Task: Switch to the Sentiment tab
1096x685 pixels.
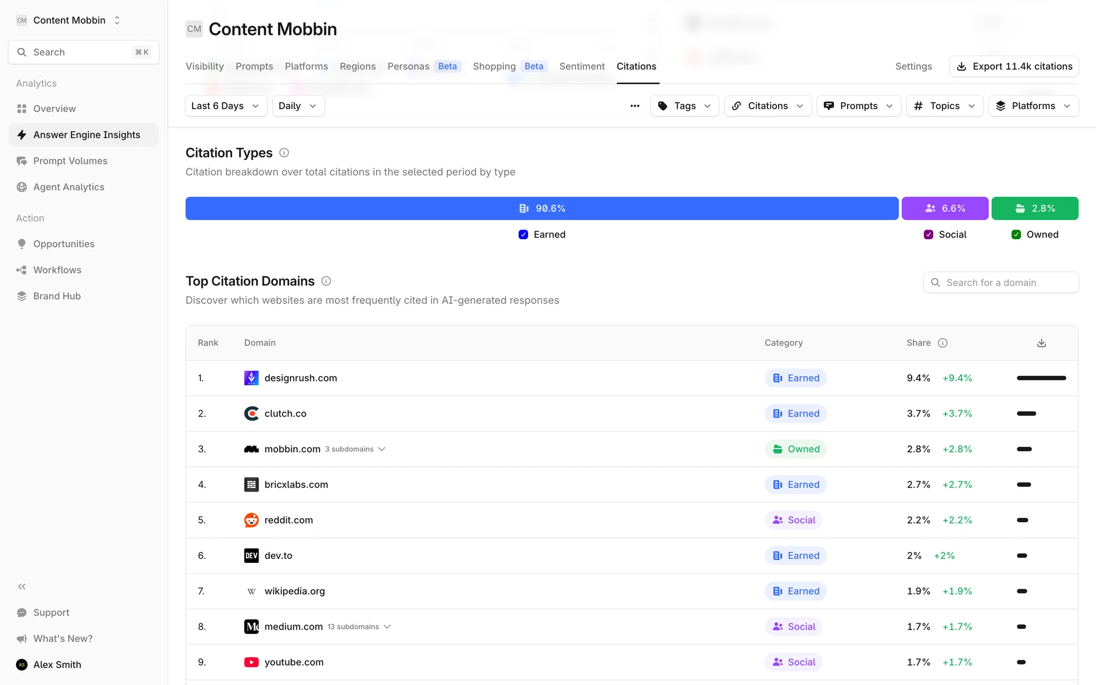Action: coord(582,66)
